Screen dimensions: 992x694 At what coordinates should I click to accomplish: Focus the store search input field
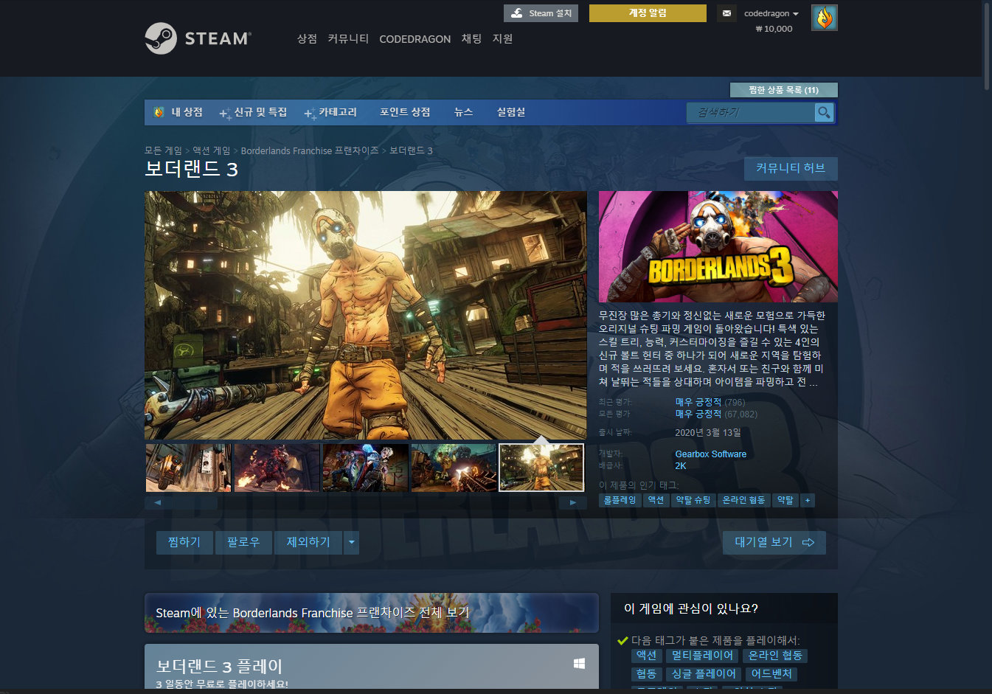tap(751, 112)
